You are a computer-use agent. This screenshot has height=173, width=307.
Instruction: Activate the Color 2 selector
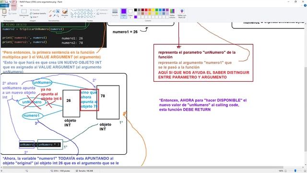[x=130, y=13]
